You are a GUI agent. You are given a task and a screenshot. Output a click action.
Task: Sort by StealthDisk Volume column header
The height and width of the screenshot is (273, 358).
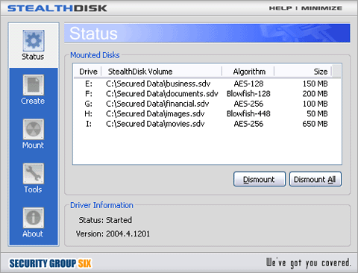tap(162, 72)
